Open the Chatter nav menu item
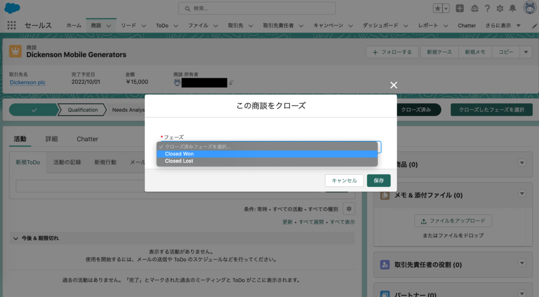This screenshot has width=539, height=297. coord(466,25)
